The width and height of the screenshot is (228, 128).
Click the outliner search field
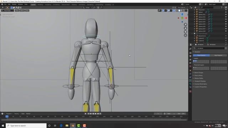(x=207, y=7)
